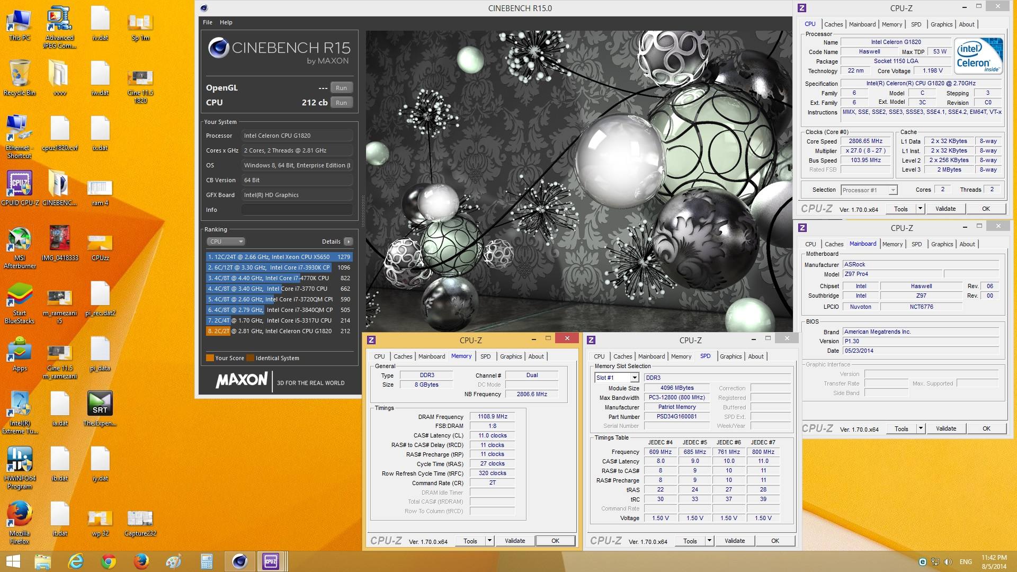
Task: Open HWiNFO64 Program shortcut
Action: pyautogui.click(x=20, y=468)
